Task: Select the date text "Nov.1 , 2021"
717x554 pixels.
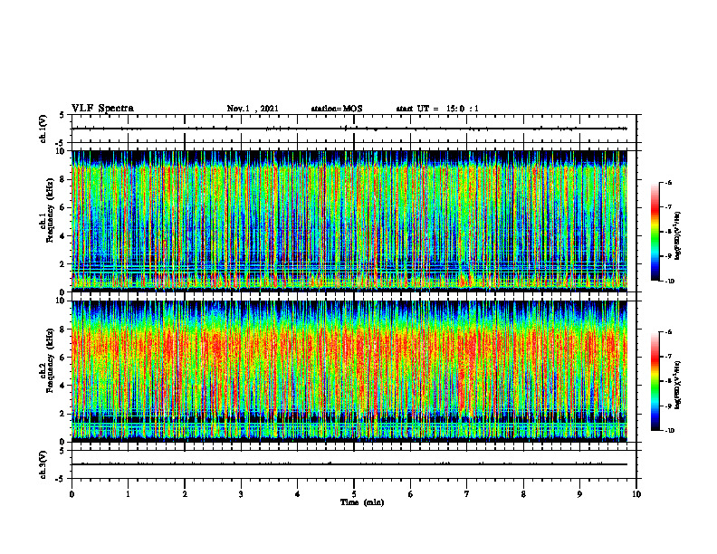Action: [253, 109]
